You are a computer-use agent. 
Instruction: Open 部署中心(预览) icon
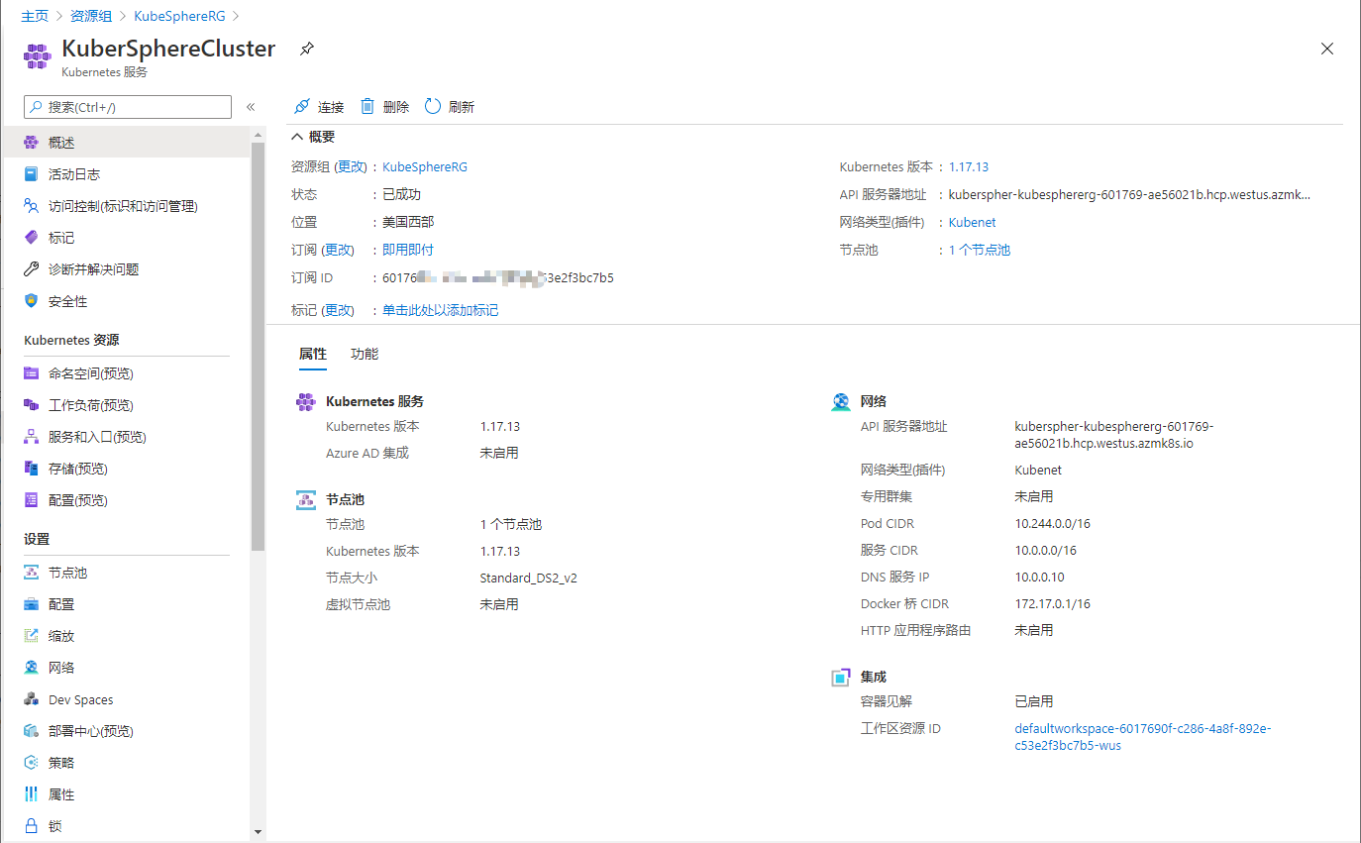click(32, 731)
